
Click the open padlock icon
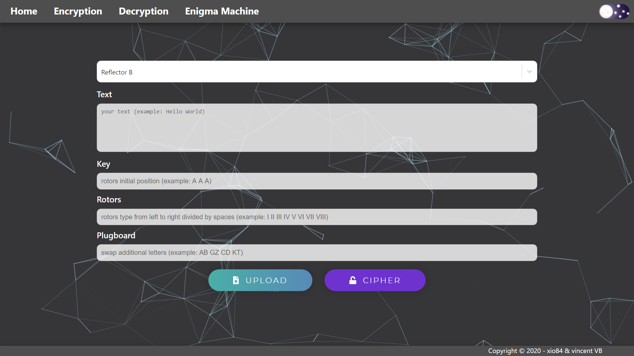353,280
